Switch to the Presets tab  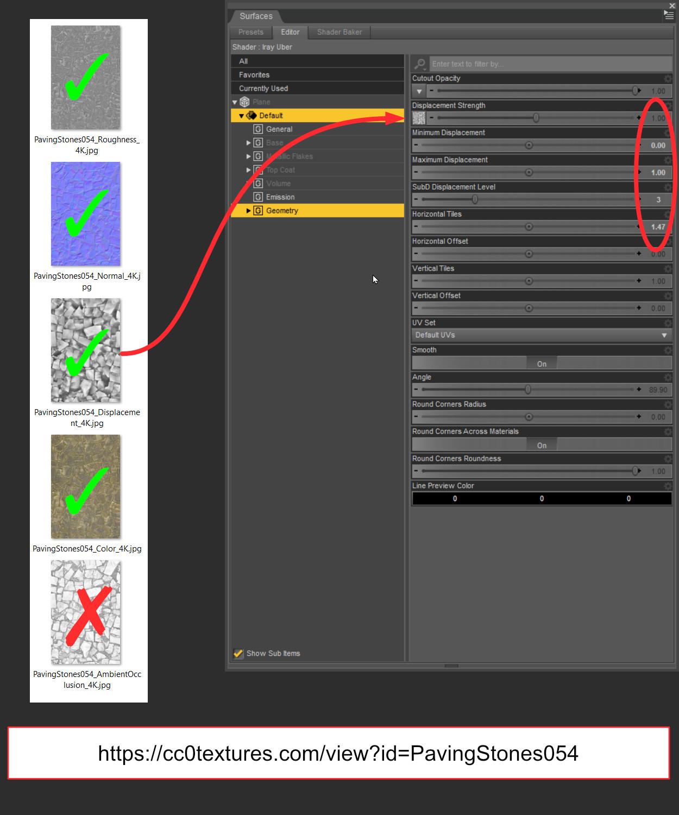coord(250,32)
